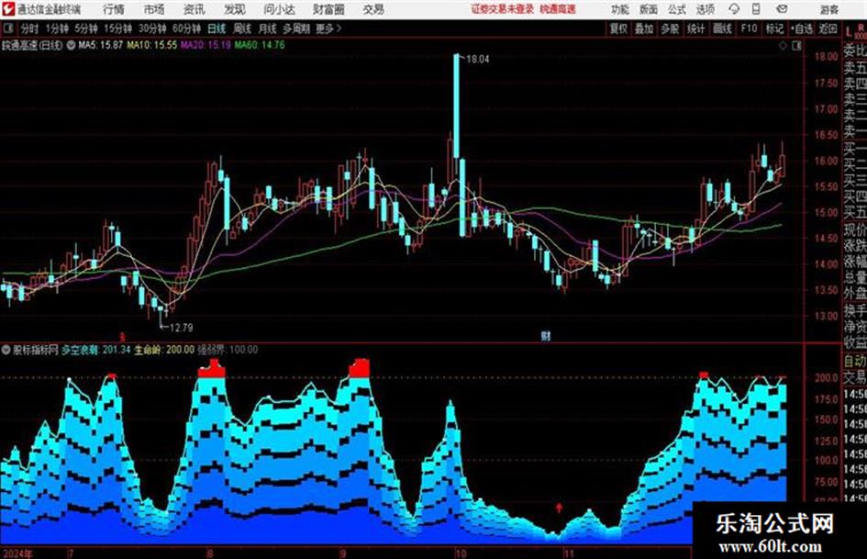The height and width of the screenshot is (559, 867).
Task: Click the customer service headset icon
Action: [734, 9]
